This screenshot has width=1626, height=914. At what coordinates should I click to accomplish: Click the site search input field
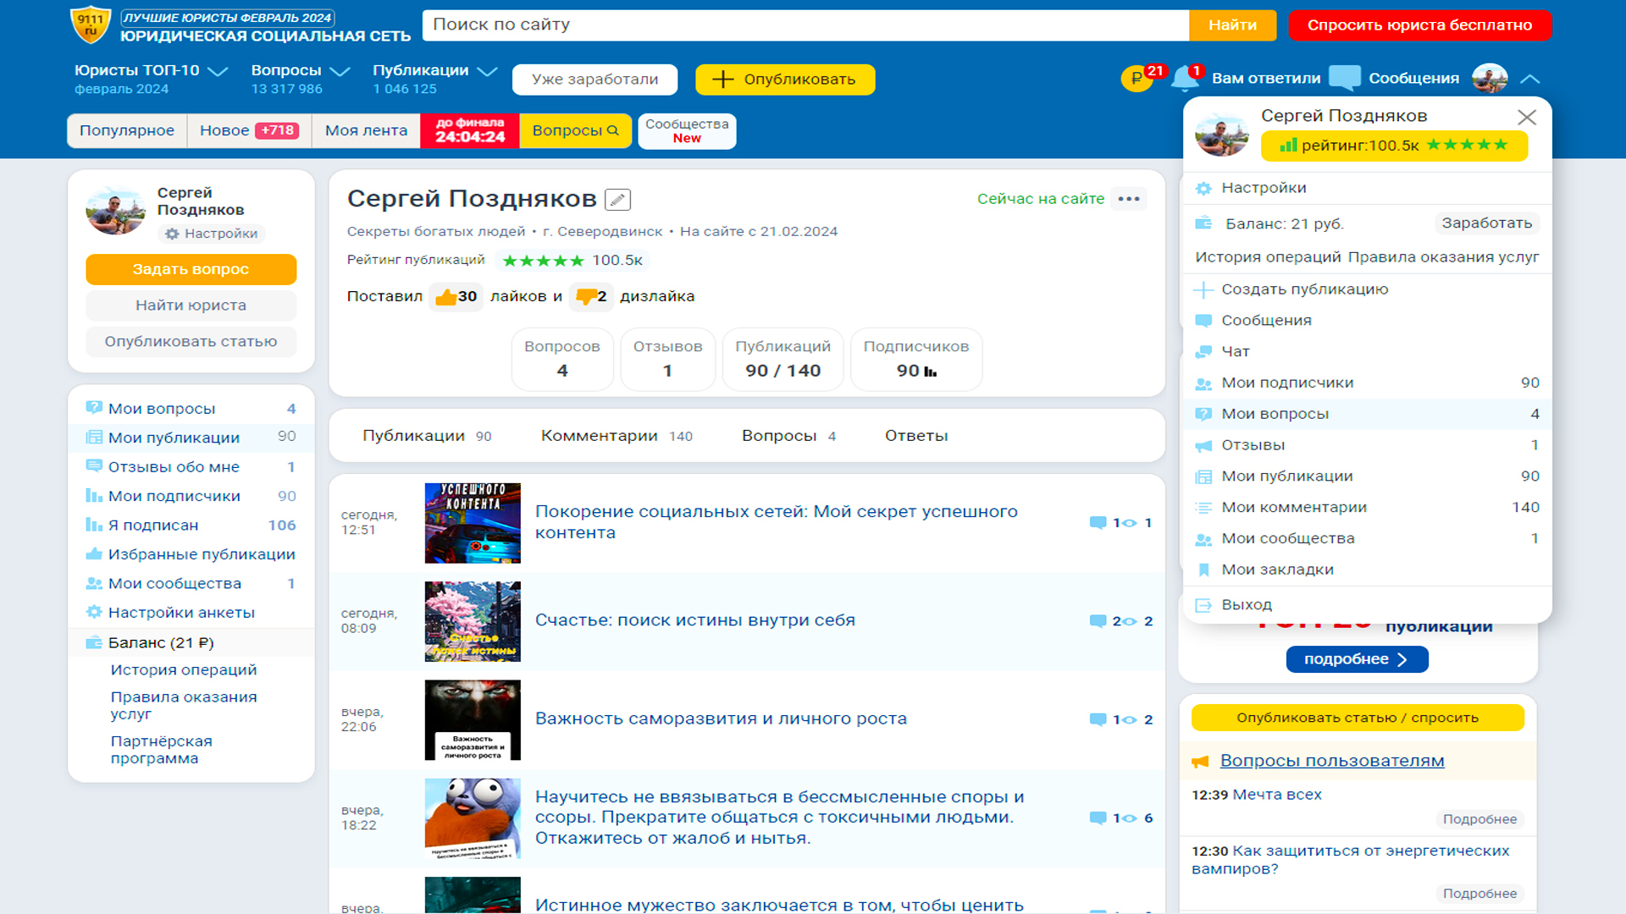[x=805, y=25]
